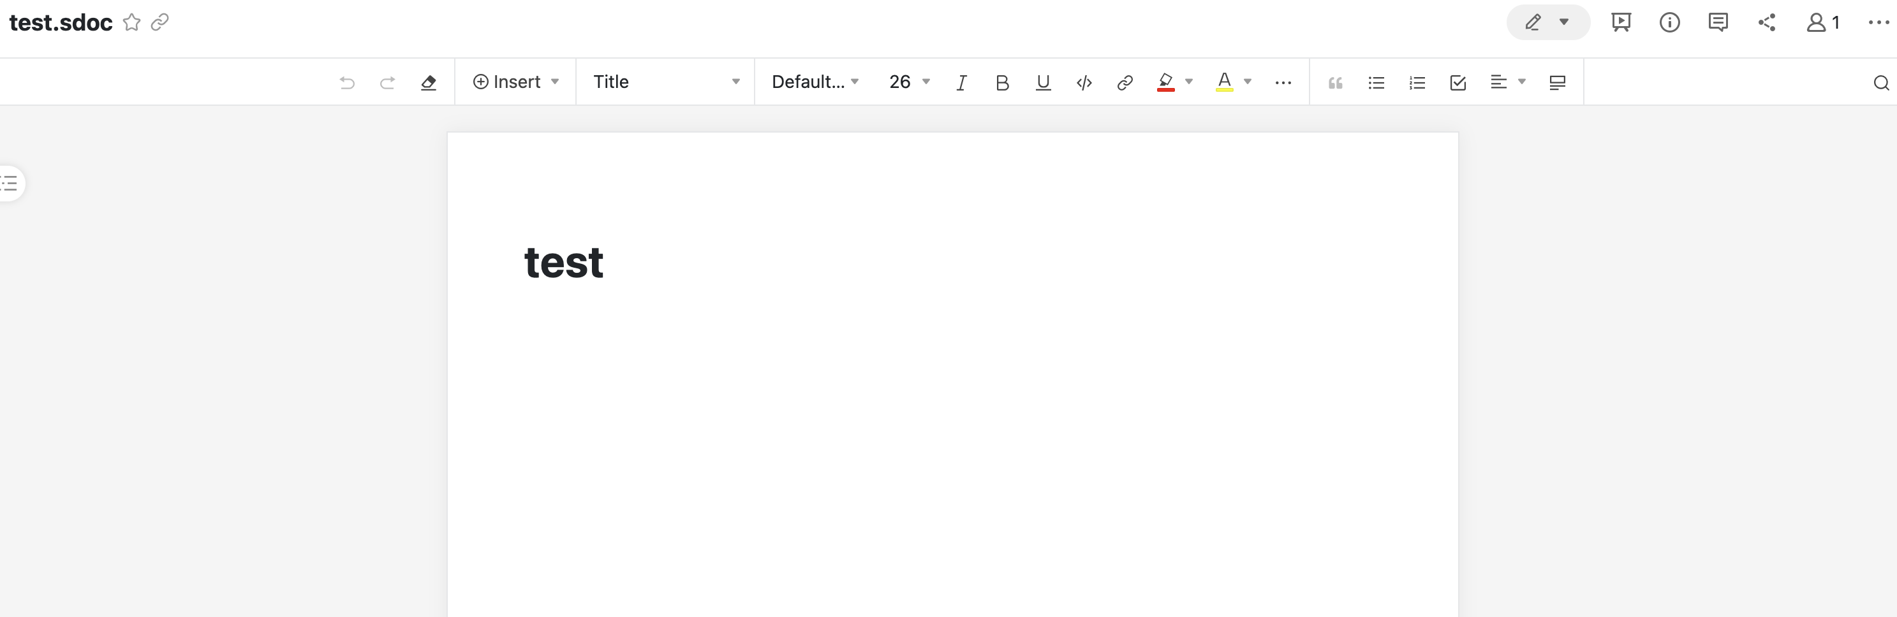The height and width of the screenshot is (617, 1897).
Task: Apply red highlight color
Action: click(x=1166, y=82)
